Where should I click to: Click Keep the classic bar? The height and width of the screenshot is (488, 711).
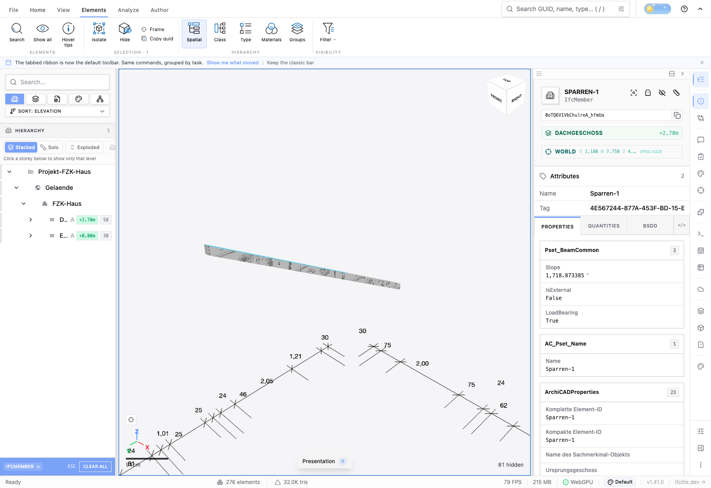pos(291,63)
